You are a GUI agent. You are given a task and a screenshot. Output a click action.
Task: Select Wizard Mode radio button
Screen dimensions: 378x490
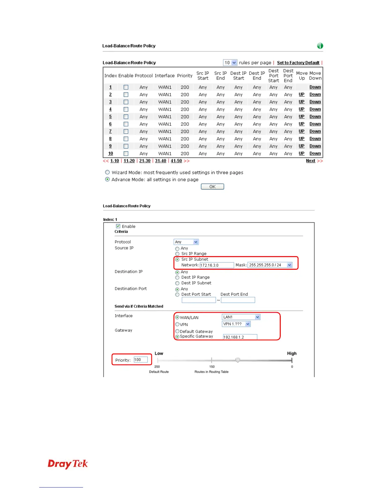107,172
